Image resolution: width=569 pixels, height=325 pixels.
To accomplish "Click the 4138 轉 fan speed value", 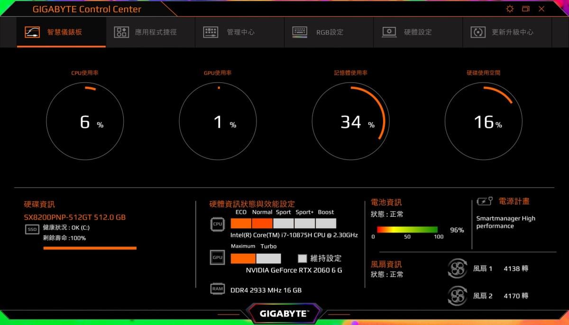I will point(516,269).
